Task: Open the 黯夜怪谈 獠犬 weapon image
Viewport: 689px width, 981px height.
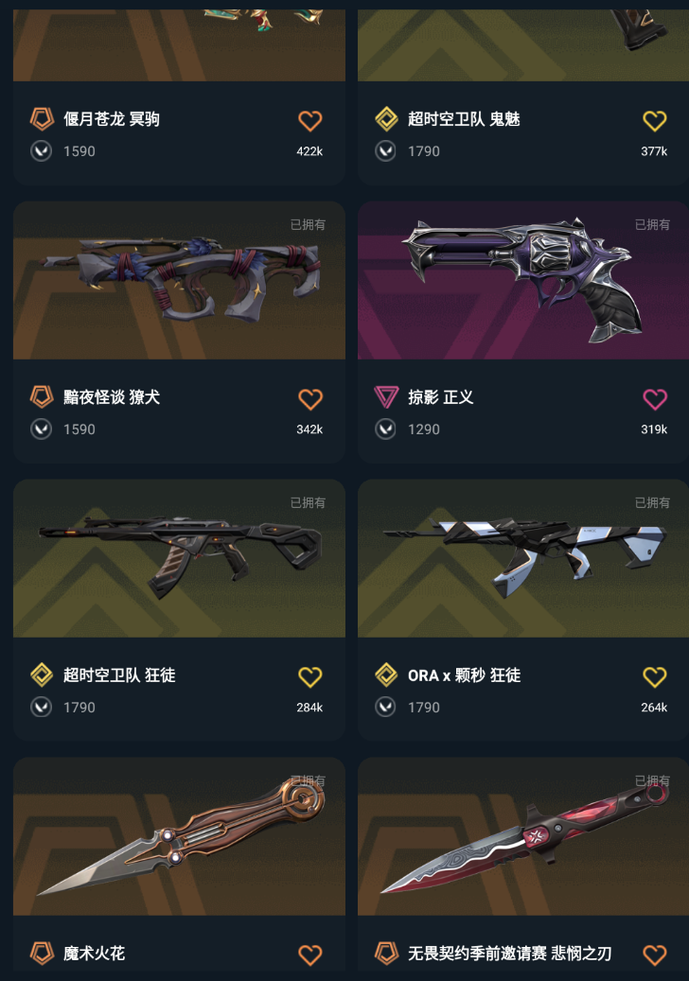Action: pyautogui.click(x=179, y=280)
